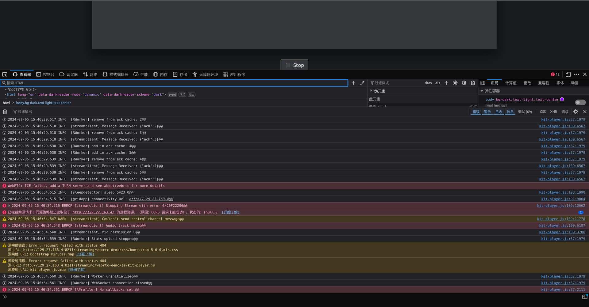Clear console output with trash icon

(x=5, y=112)
